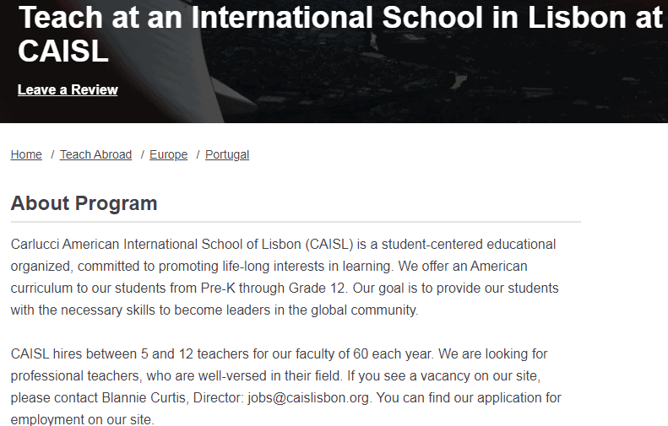668x426 pixels.
Task: Open the Teach Abroad breadcrumb link
Action: [95, 154]
